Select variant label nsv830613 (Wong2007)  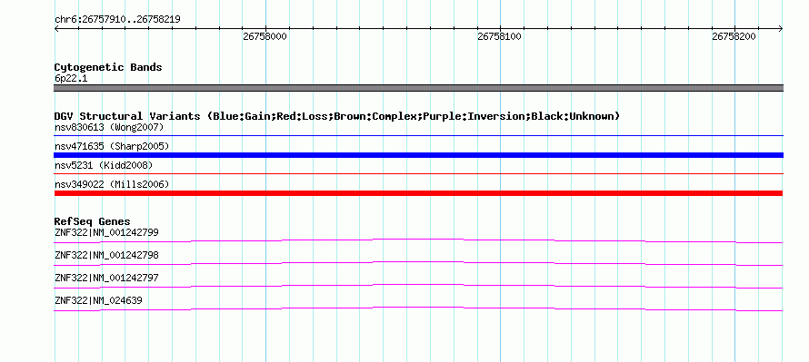109,127
